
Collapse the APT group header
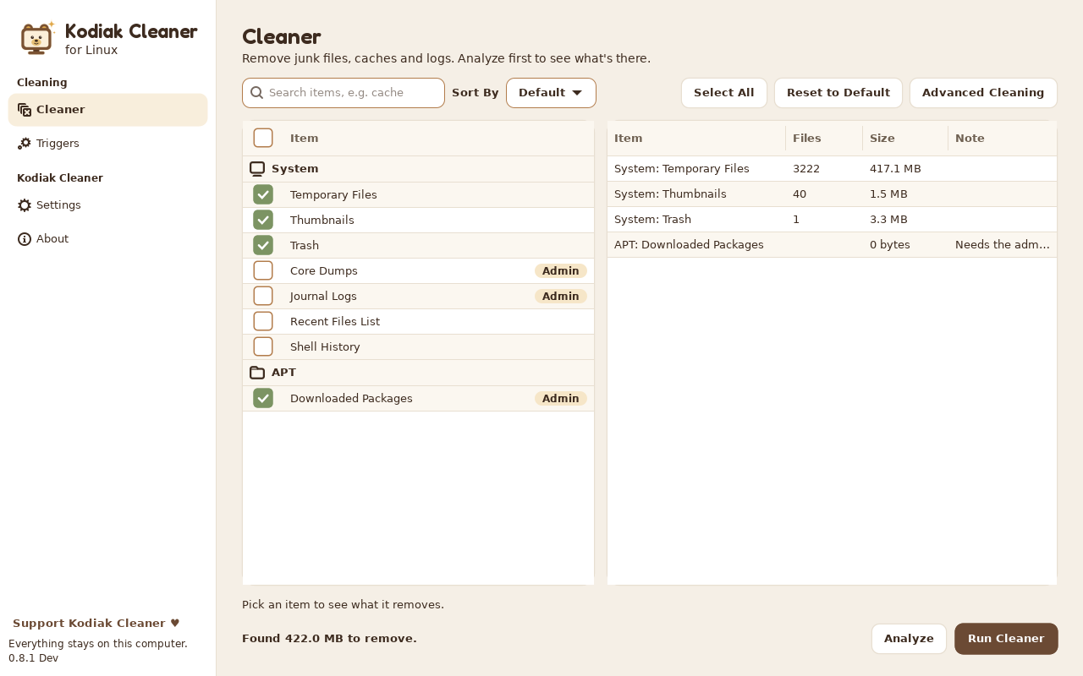click(x=418, y=373)
